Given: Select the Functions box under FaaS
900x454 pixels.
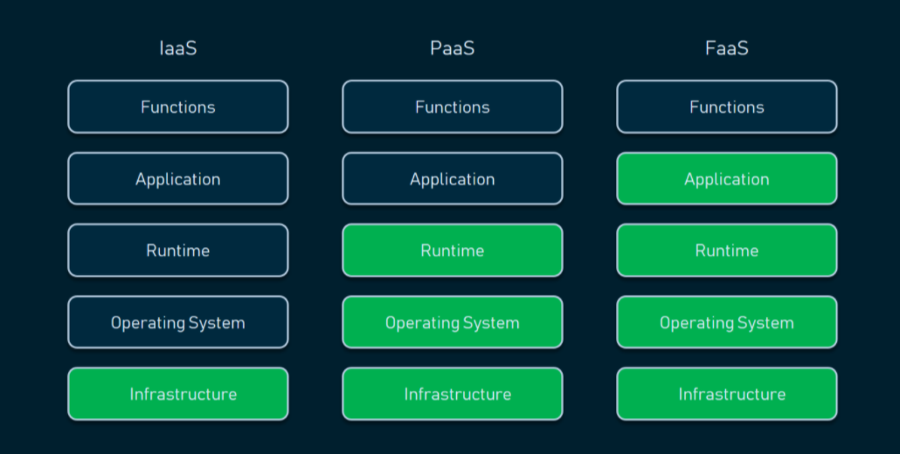Looking at the screenshot, I should (x=727, y=107).
